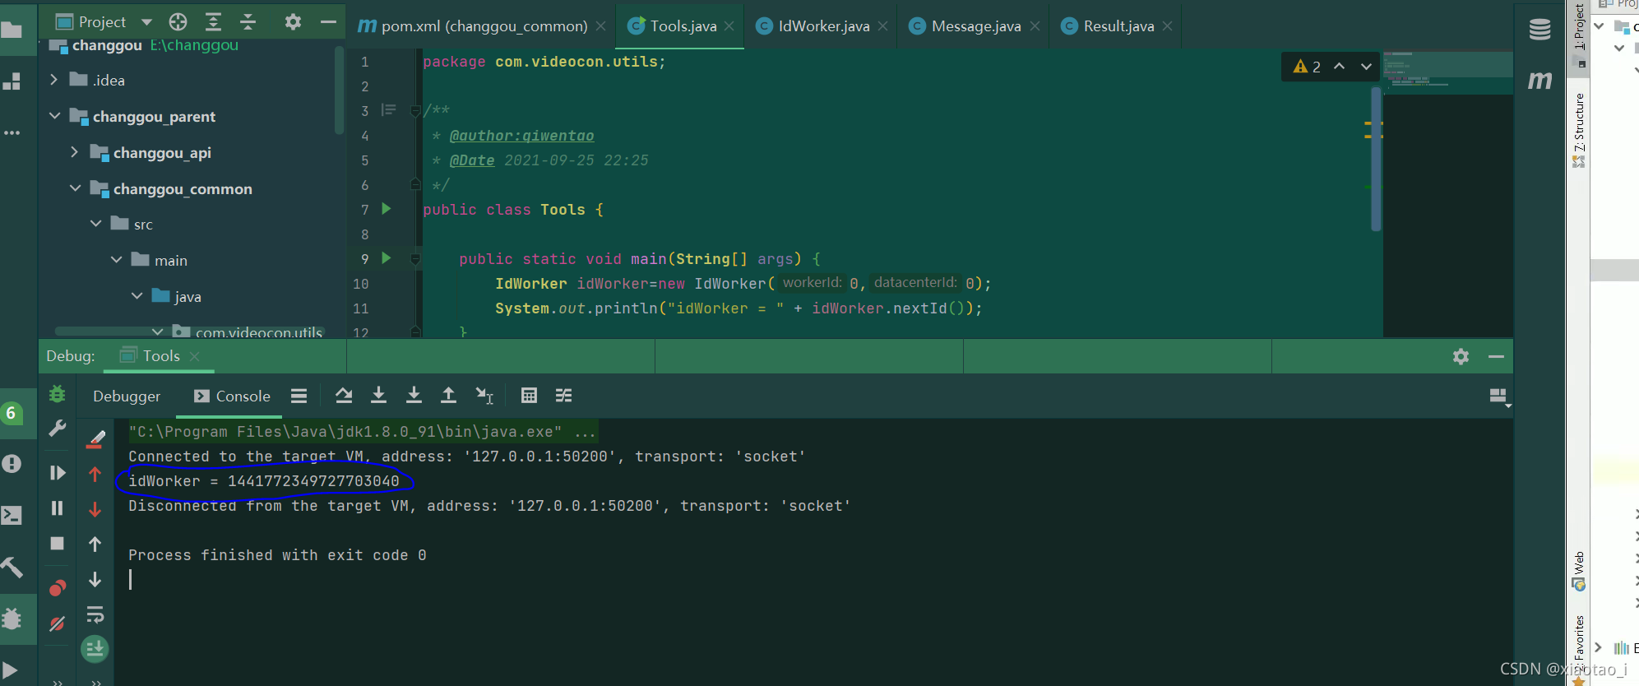Switch to the Debugger tab

coord(127,396)
